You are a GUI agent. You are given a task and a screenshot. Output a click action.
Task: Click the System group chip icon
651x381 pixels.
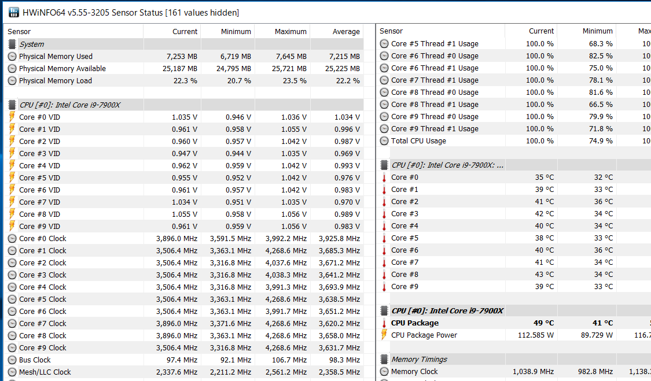[12, 44]
